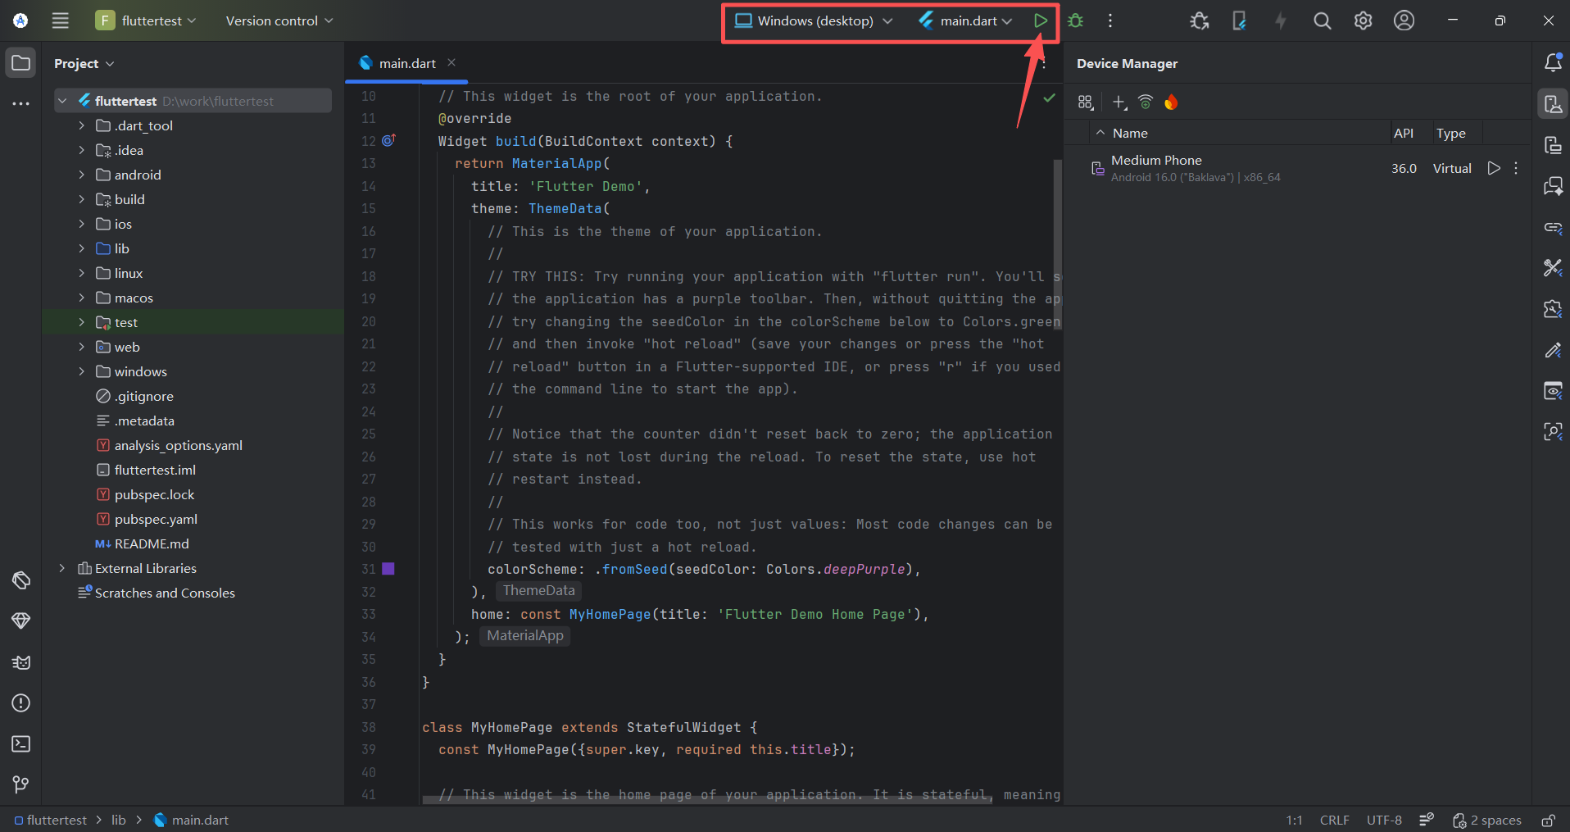Open the main.dart run configuration dropdown
1570x832 pixels.
[966, 20]
